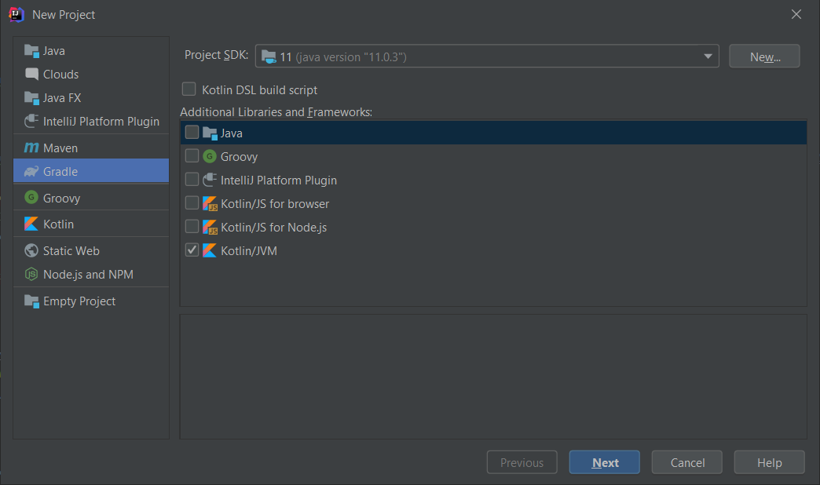
Task: Click the New... SDK button
Action: 764,57
